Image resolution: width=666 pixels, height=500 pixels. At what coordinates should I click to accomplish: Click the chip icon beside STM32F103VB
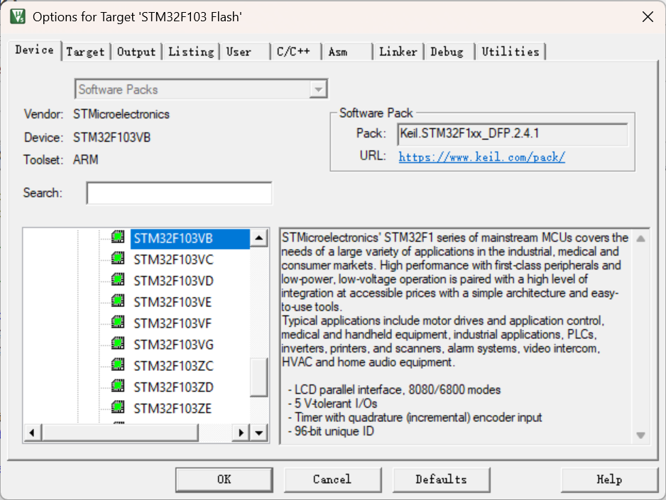coord(118,237)
